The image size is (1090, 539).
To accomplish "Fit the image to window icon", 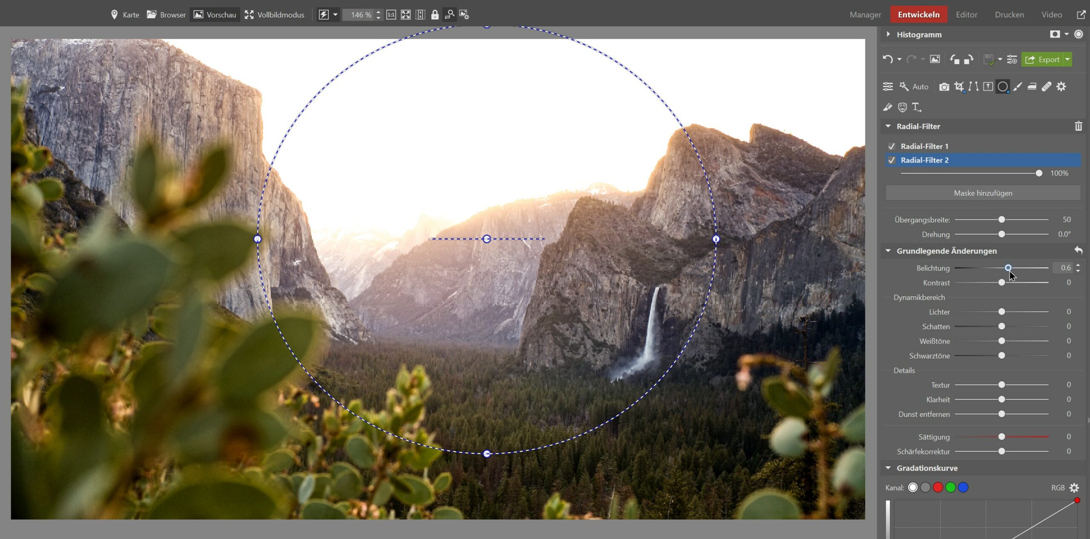I will (406, 15).
